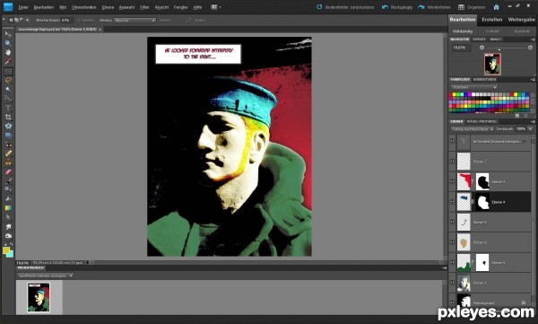Click the project bin image thumbnail

[x=39, y=297]
